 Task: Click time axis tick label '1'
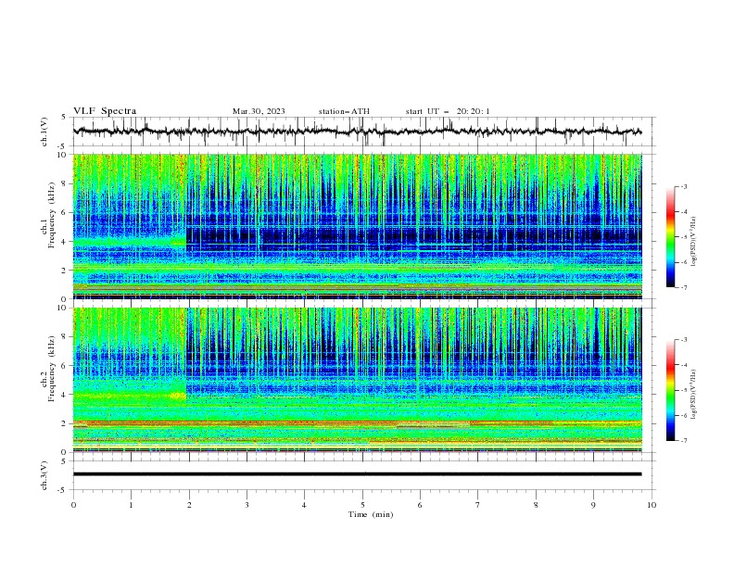pyautogui.click(x=131, y=505)
